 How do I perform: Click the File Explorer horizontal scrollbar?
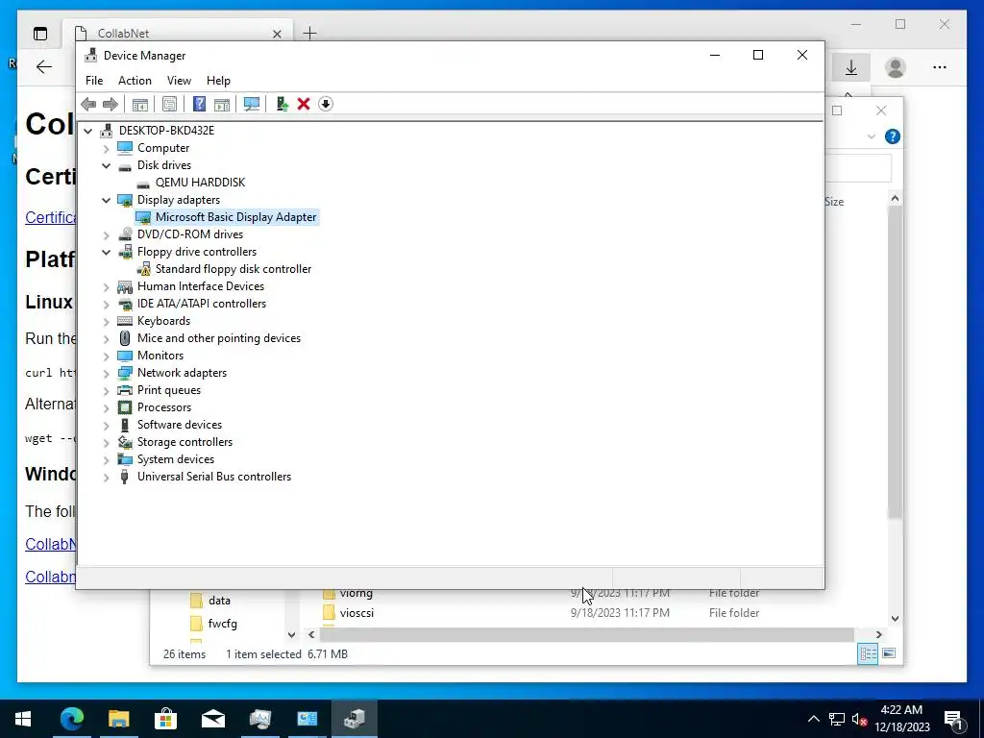(587, 635)
